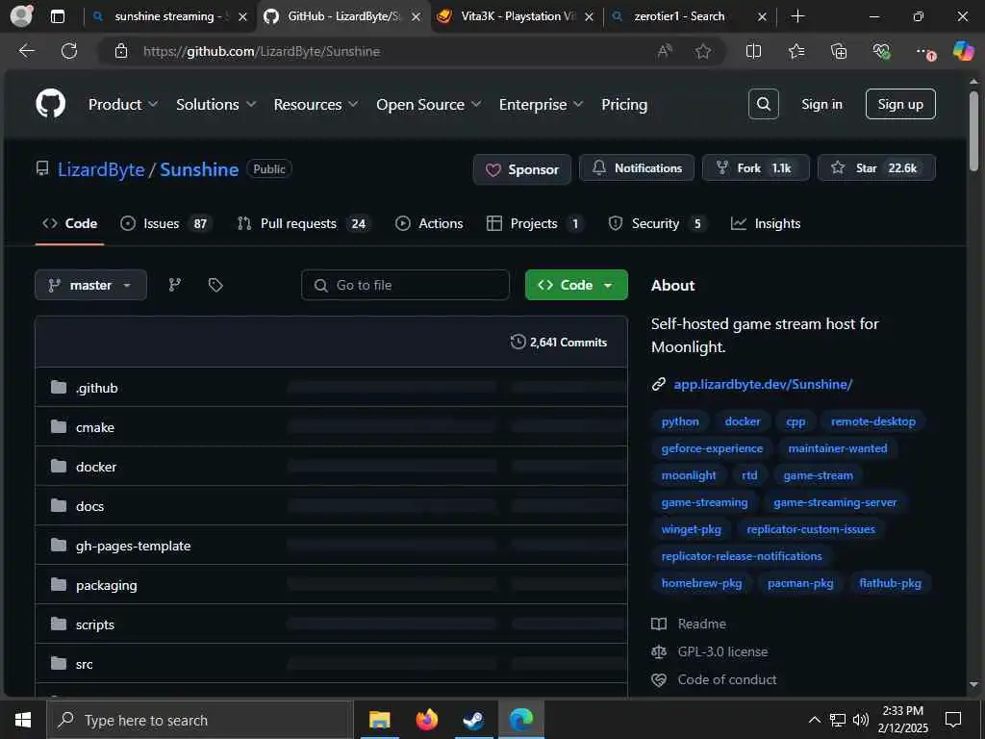Show hidden tray icons chevron
This screenshot has height=739, width=985.
(814, 720)
